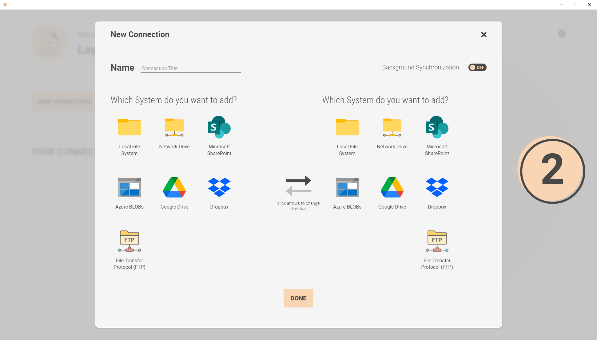Enable Background Synchronization toggle
Viewport: 597px width, 340px height.
pyautogui.click(x=477, y=67)
